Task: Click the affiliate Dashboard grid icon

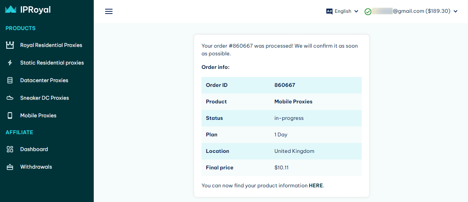Action: (x=10, y=149)
